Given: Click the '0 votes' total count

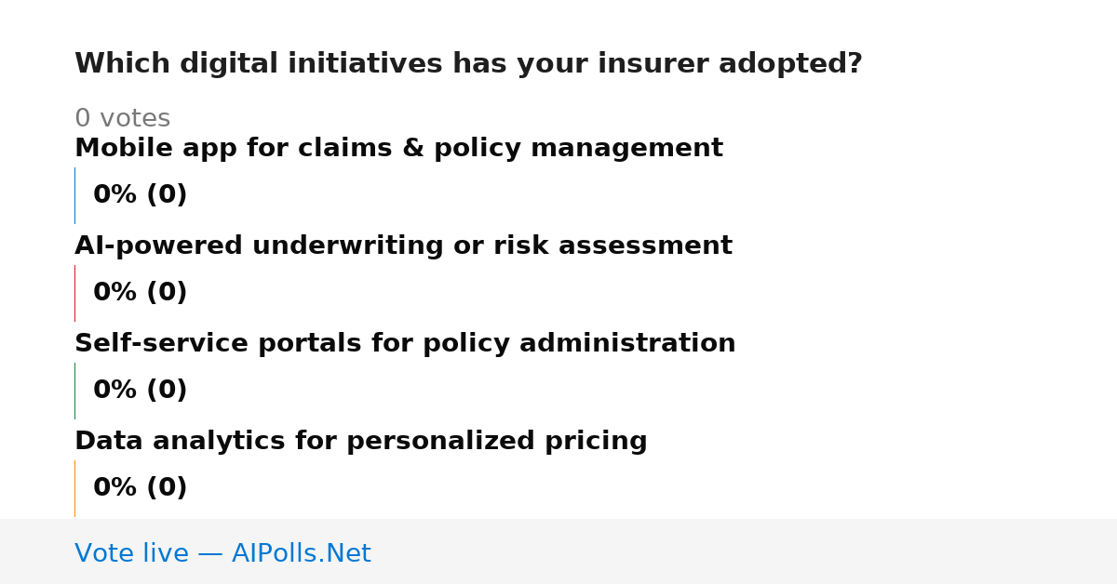Looking at the screenshot, I should (x=122, y=119).
